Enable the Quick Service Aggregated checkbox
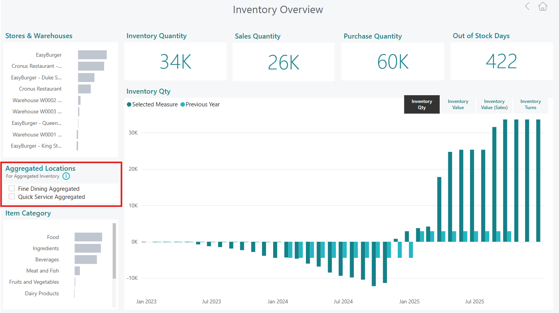The width and height of the screenshot is (559, 313). point(12,197)
